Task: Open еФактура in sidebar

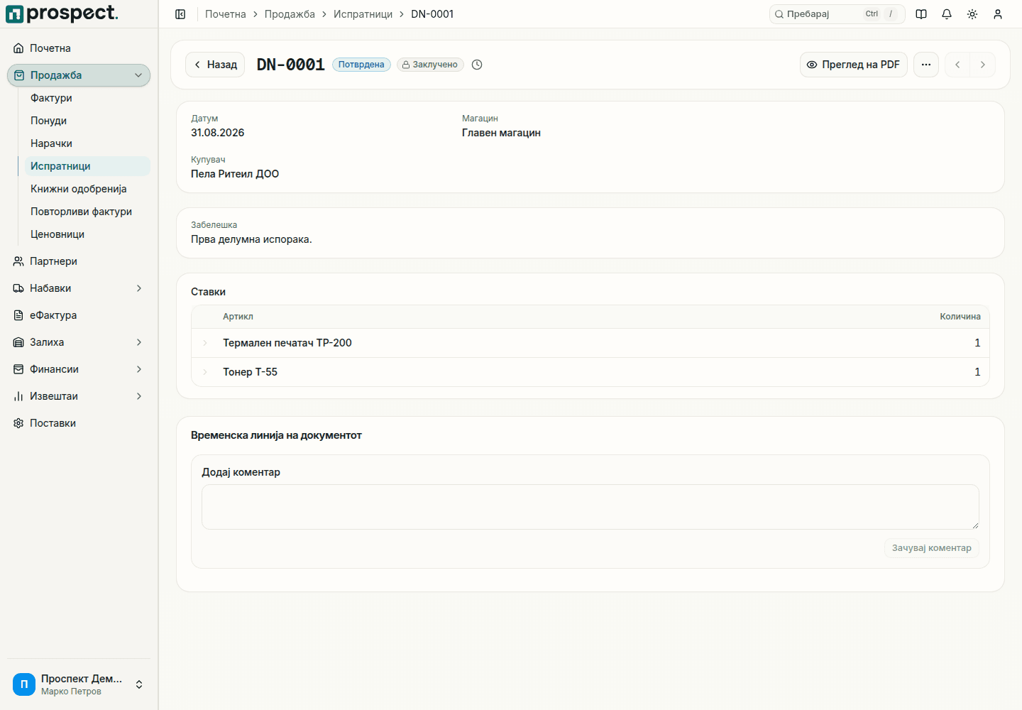Action: pos(79,315)
